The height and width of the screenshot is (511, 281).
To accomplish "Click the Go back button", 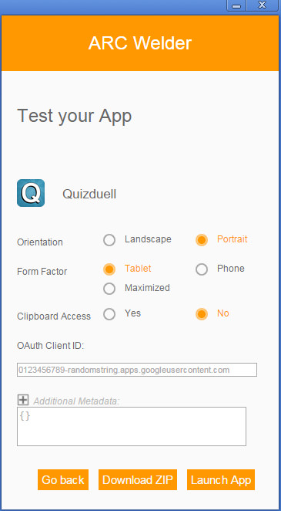I will pos(63,479).
